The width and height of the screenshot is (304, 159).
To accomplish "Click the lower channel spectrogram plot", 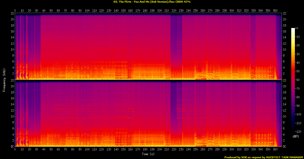I will tap(148, 113).
